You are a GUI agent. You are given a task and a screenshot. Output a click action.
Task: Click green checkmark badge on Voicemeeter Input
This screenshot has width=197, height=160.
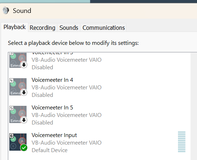coord(24,148)
